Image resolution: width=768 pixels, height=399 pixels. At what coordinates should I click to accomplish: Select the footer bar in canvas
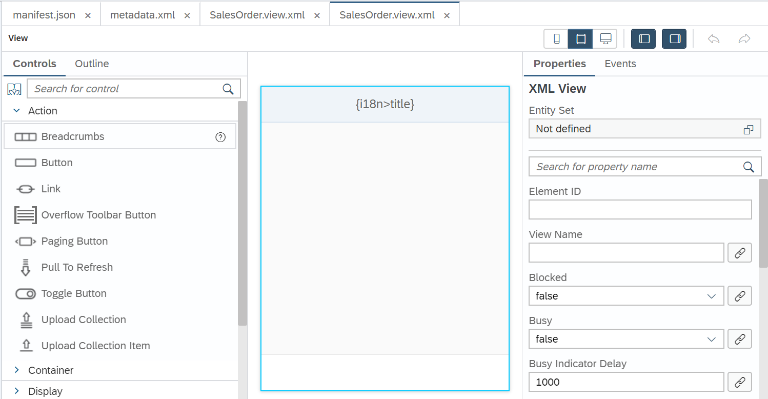[385, 372]
